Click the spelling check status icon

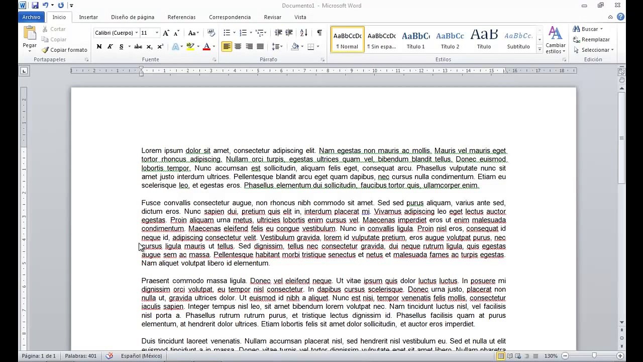(x=109, y=356)
